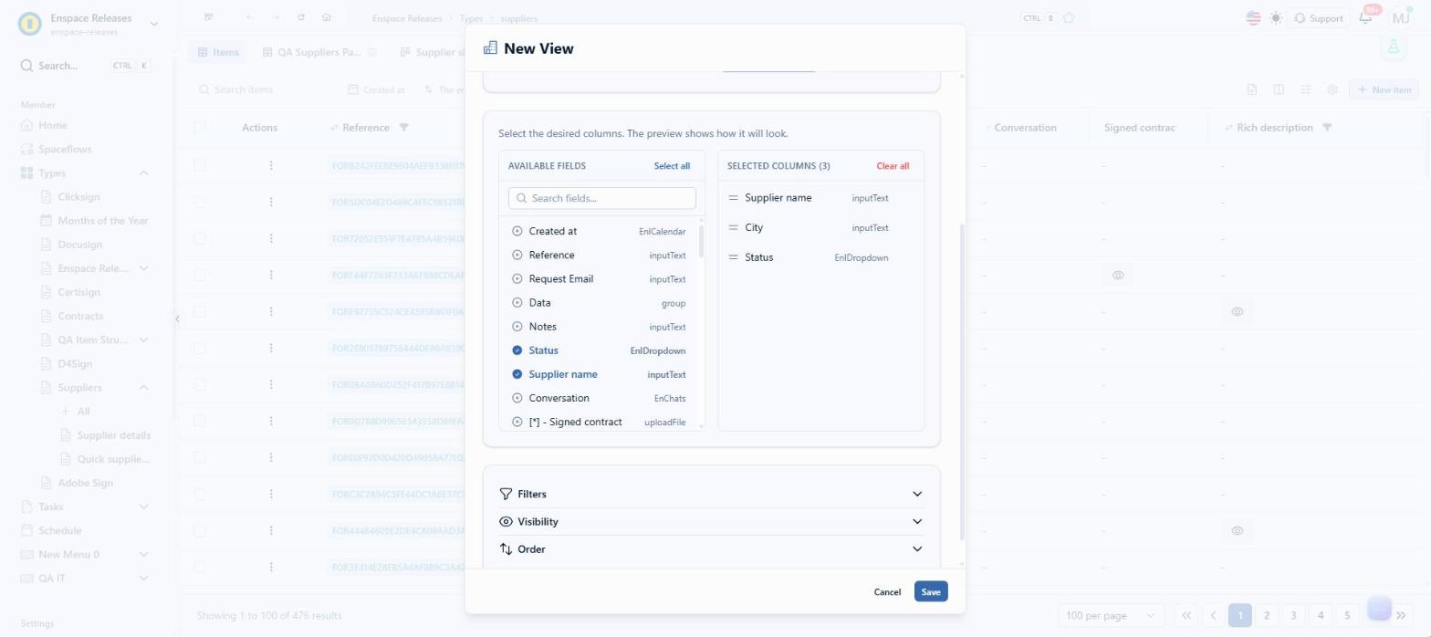Image resolution: width=1431 pixels, height=637 pixels.
Task: Click Select all available fields
Action: [x=672, y=166]
